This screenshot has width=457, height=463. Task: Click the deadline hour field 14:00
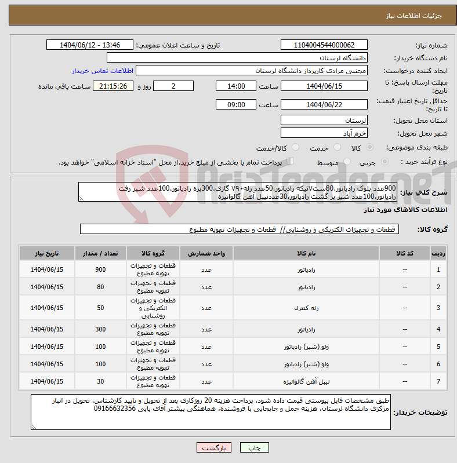click(x=236, y=86)
